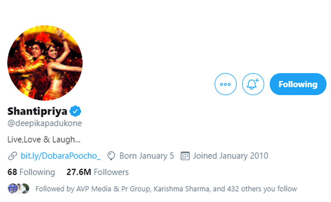The height and width of the screenshot is (202, 331).
Task: Click the second mutual follower avatar
Action: (19, 188)
